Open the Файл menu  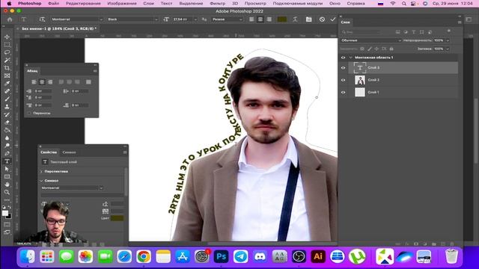pyautogui.click(x=53, y=3)
